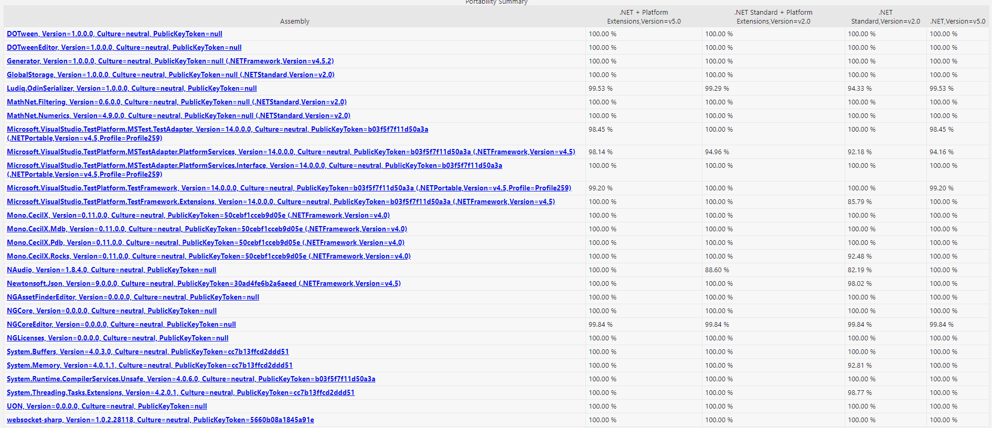Open the DOTween assembly link

114,34
